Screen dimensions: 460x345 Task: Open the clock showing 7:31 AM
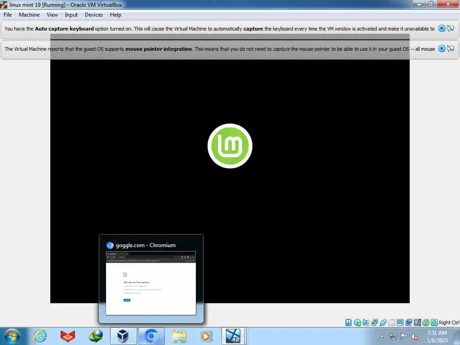437,336
